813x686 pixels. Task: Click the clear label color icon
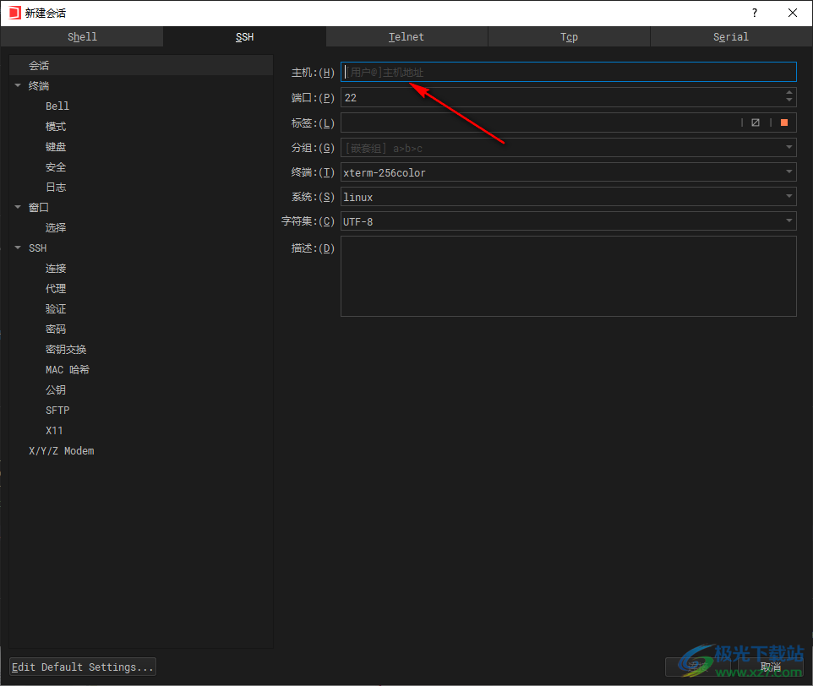tap(756, 122)
